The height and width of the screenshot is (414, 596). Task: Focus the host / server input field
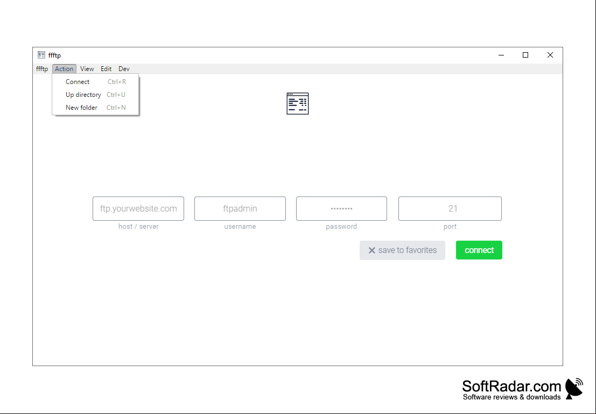click(x=138, y=208)
